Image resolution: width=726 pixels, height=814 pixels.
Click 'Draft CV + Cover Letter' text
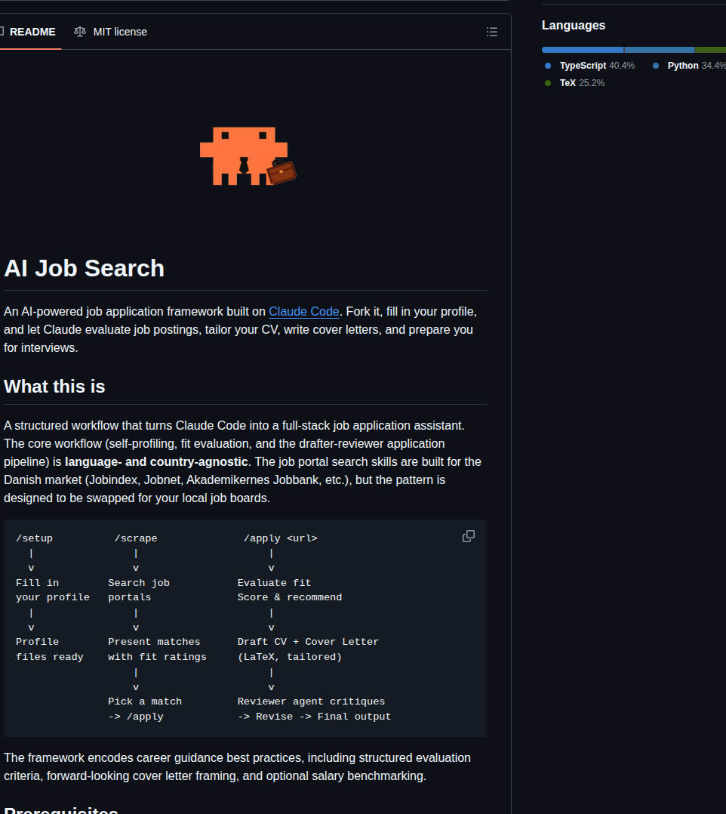pos(308,642)
